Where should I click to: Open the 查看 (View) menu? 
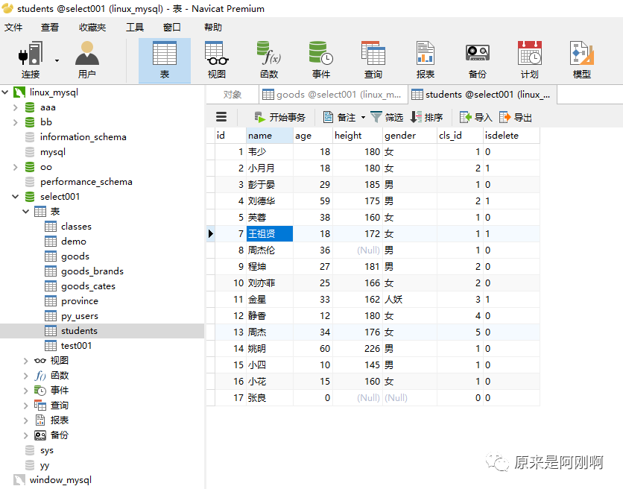pos(50,27)
